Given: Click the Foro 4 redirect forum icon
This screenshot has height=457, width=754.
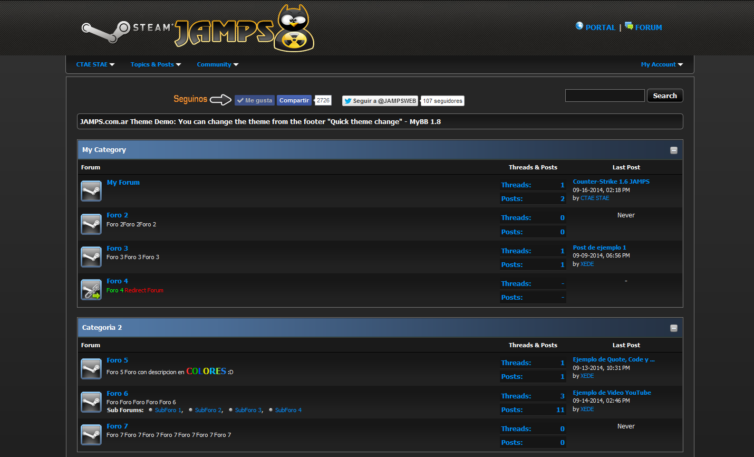Looking at the screenshot, I should [91, 290].
